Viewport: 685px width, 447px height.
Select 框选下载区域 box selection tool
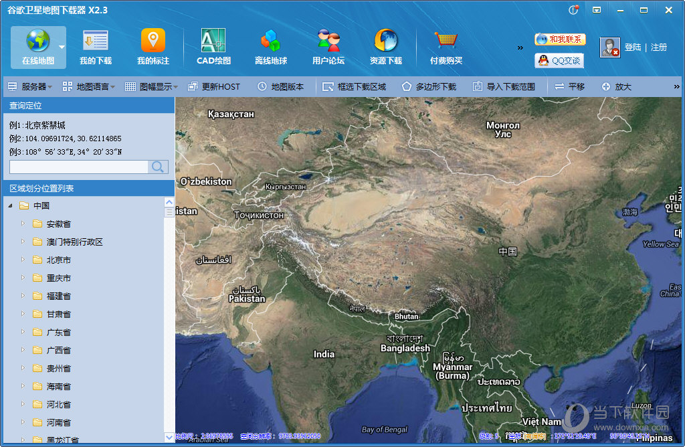pos(354,86)
